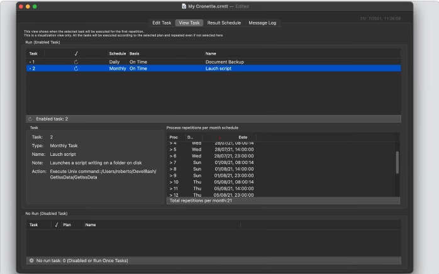
Task: Click the refresh icon beside Enabled task: 2
Action: click(30, 119)
